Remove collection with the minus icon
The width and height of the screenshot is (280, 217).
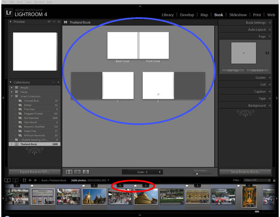coord(54,82)
